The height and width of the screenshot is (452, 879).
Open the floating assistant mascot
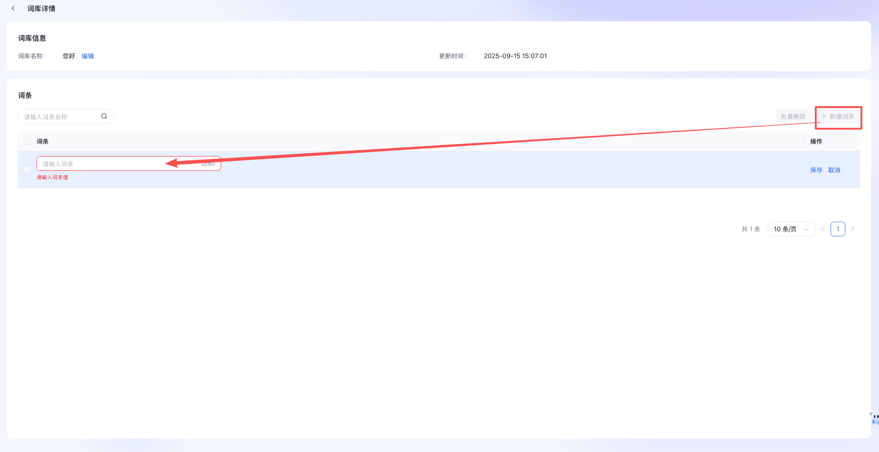point(874,418)
